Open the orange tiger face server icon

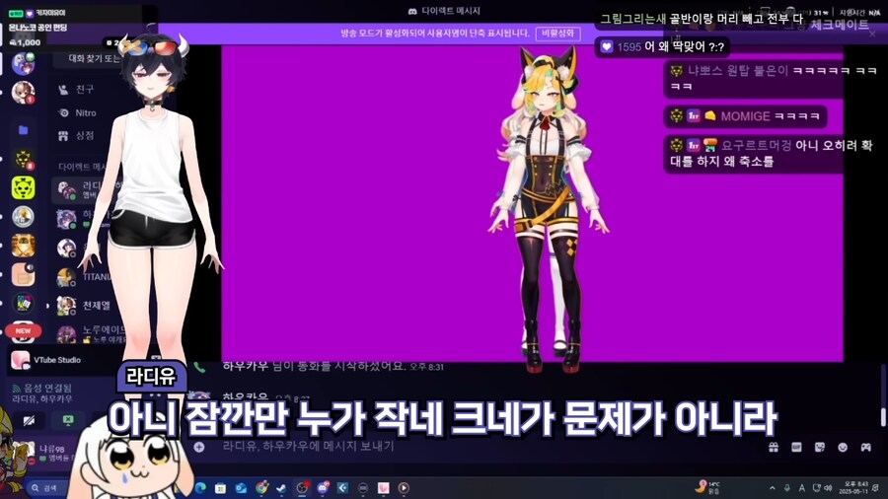24,246
